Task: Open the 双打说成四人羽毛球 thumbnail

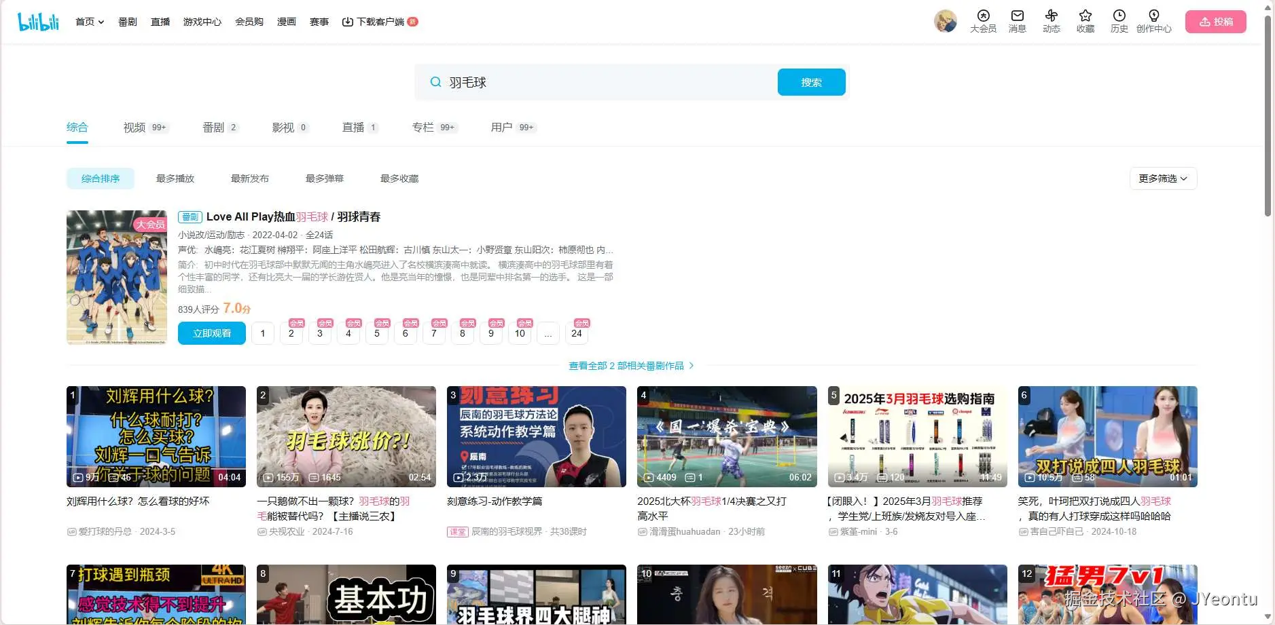Action: click(1108, 436)
